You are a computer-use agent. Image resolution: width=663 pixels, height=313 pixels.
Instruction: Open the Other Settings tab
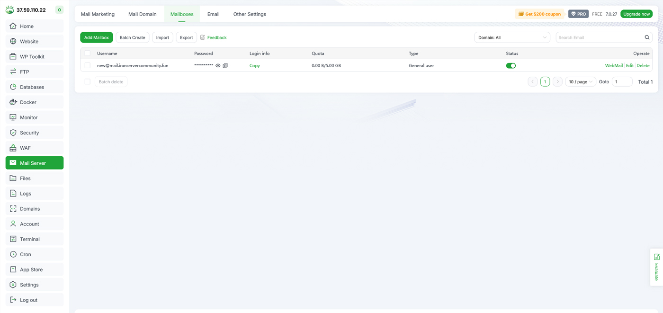[250, 14]
